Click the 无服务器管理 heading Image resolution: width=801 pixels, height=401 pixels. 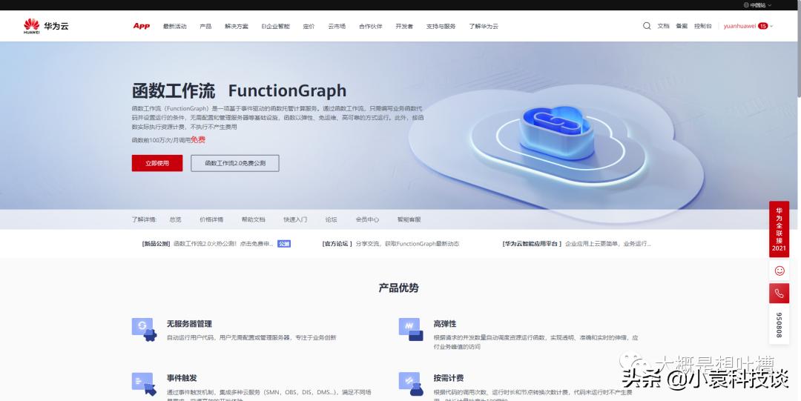point(189,324)
